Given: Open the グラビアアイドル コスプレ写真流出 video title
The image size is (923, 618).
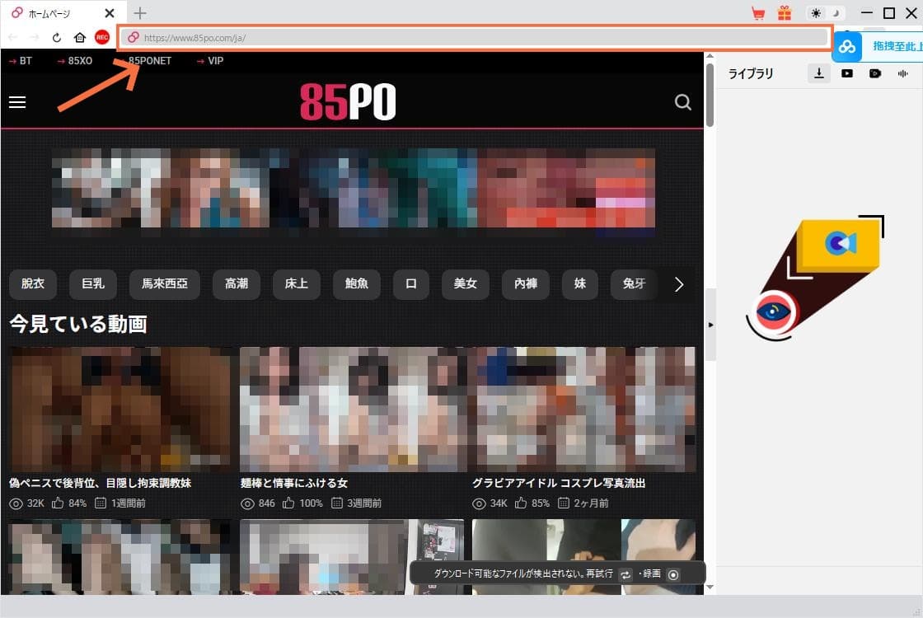Looking at the screenshot, I should 559,483.
